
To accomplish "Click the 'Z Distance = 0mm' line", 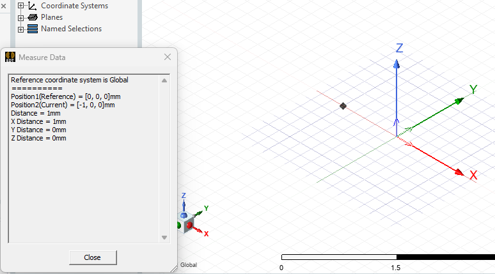I will pos(38,138).
